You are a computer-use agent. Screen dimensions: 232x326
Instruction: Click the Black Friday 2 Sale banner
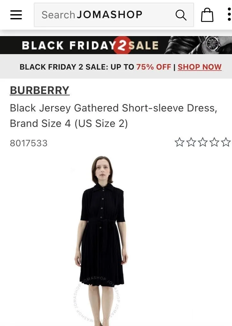[x=116, y=45]
